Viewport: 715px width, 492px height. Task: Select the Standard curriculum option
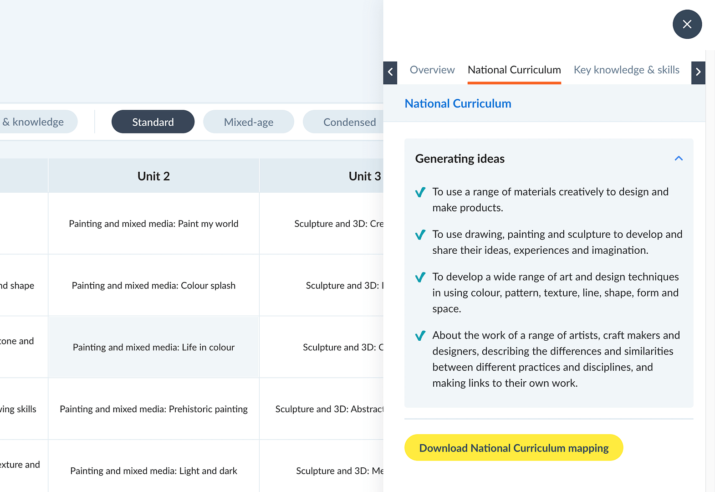(153, 122)
